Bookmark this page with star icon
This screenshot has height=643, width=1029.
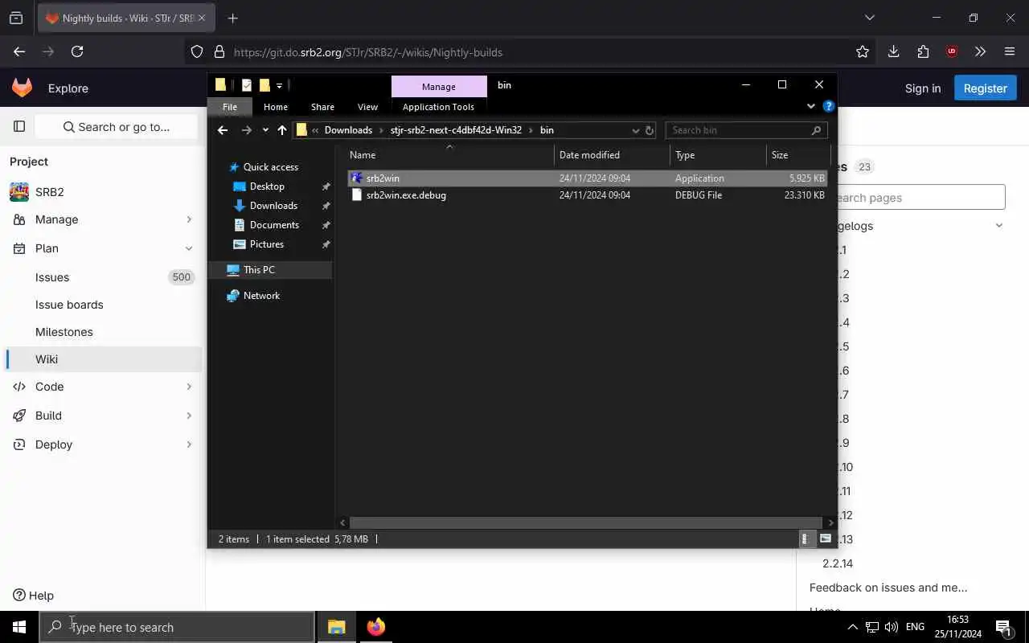863,51
